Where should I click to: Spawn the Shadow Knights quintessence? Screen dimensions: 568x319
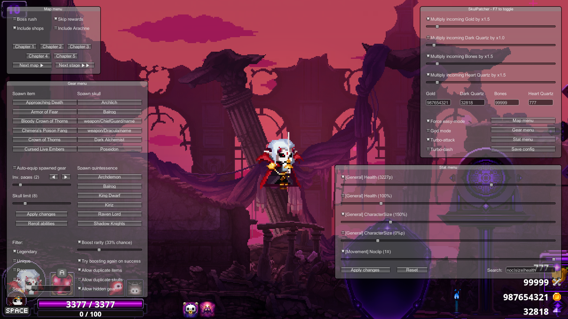point(109,224)
